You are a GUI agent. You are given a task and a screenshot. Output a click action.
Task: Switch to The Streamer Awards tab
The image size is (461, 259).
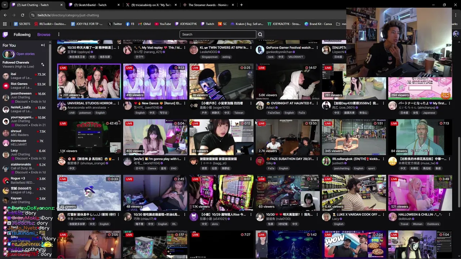(208, 5)
